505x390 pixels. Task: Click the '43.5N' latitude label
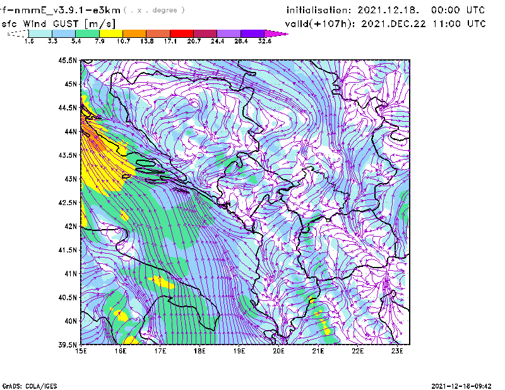68,155
